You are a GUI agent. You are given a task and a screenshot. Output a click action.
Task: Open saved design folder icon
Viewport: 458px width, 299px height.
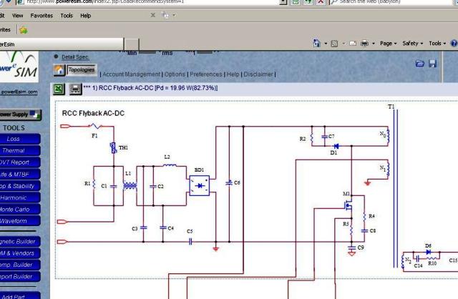[420, 64]
